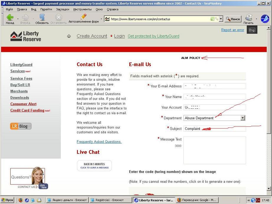Open the Frequently Asked Questions link
This screenshot has height=204, width=272.
[99, 142]
